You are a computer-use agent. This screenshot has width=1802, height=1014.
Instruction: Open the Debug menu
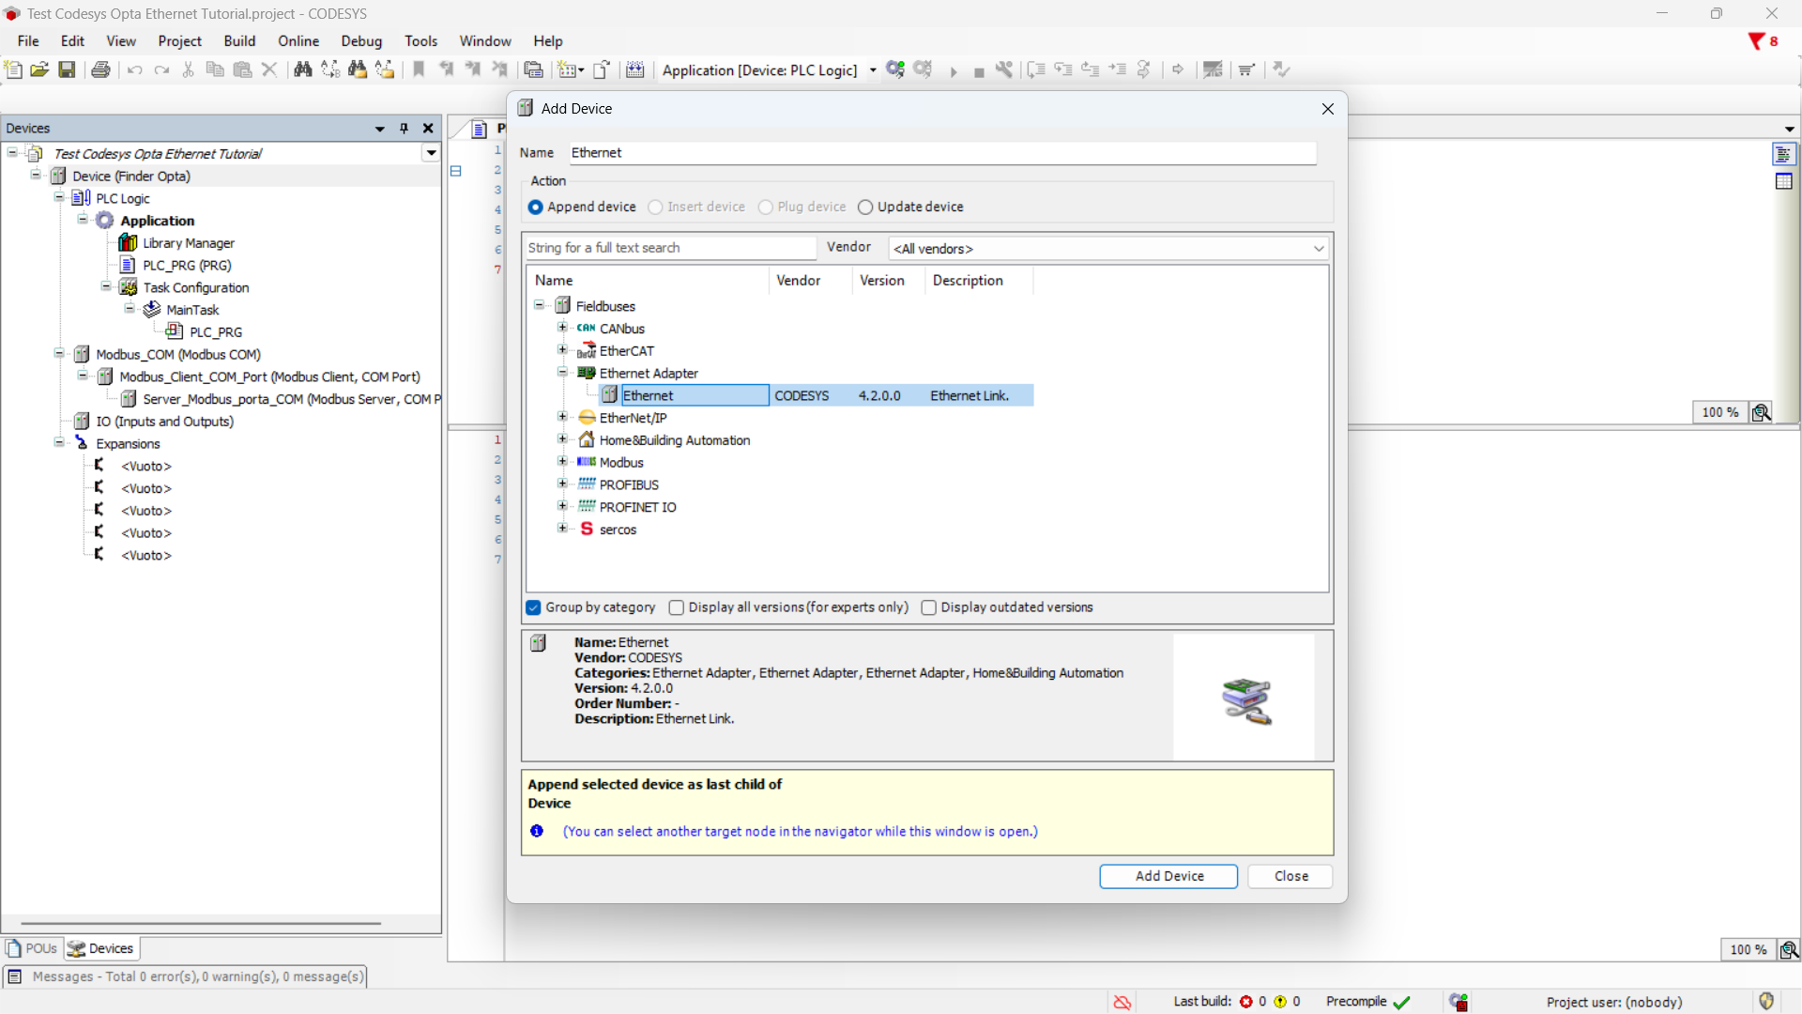[360, 41]
